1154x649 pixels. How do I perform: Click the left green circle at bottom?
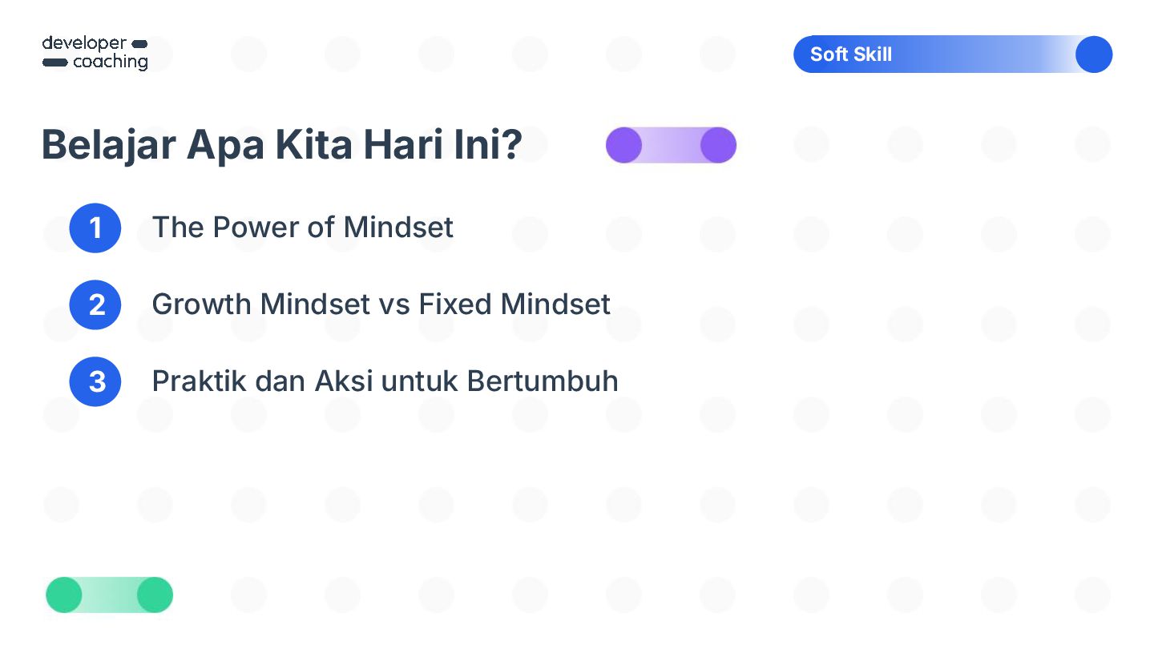pos(64,595)
